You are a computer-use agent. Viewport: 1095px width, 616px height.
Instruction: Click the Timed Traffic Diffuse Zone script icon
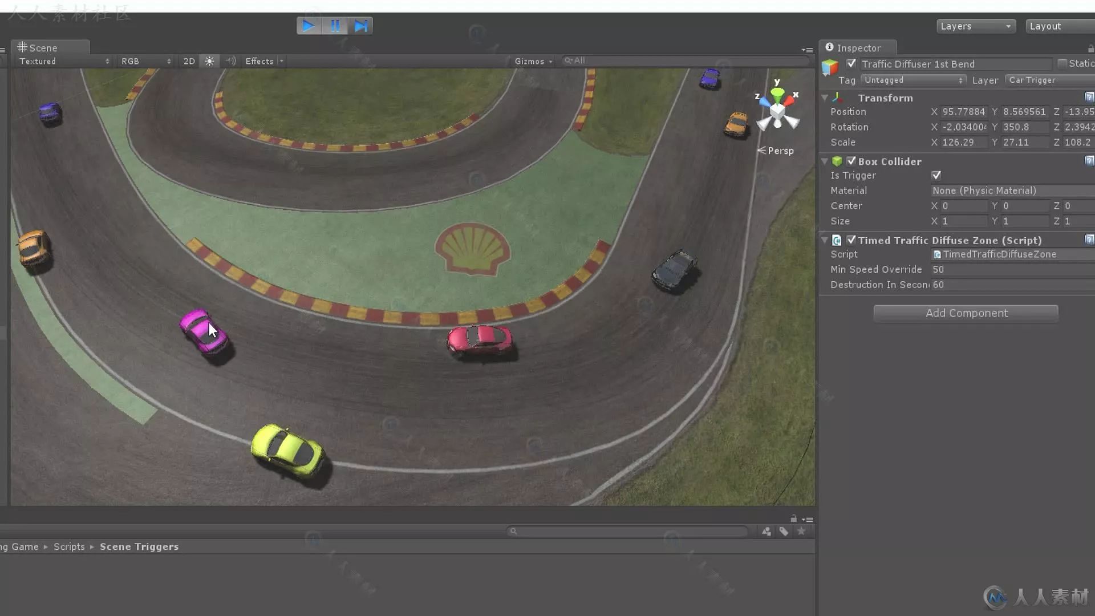click(x=837, y=240)
